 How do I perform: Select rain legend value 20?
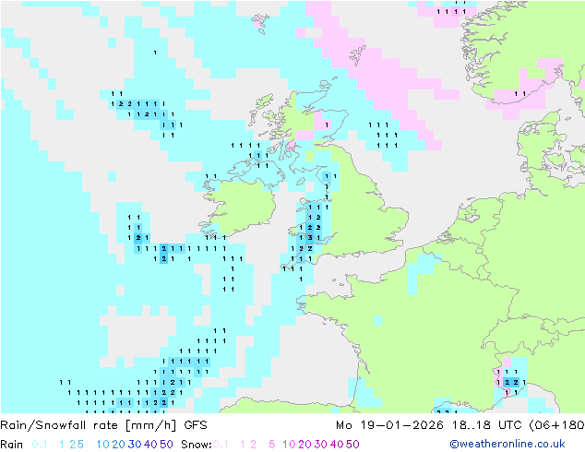click(119, 445)
